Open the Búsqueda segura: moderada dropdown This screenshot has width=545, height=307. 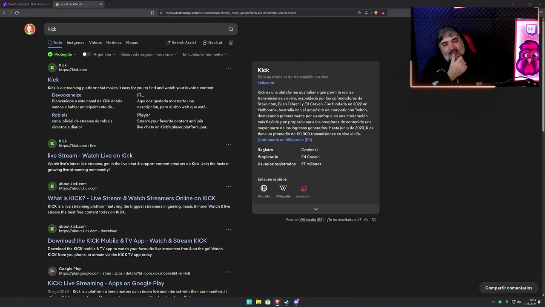coord(149,55)
